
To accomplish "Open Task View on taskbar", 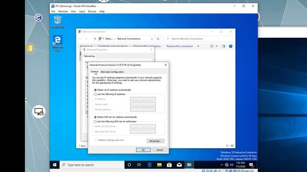I will click(139, 165).
